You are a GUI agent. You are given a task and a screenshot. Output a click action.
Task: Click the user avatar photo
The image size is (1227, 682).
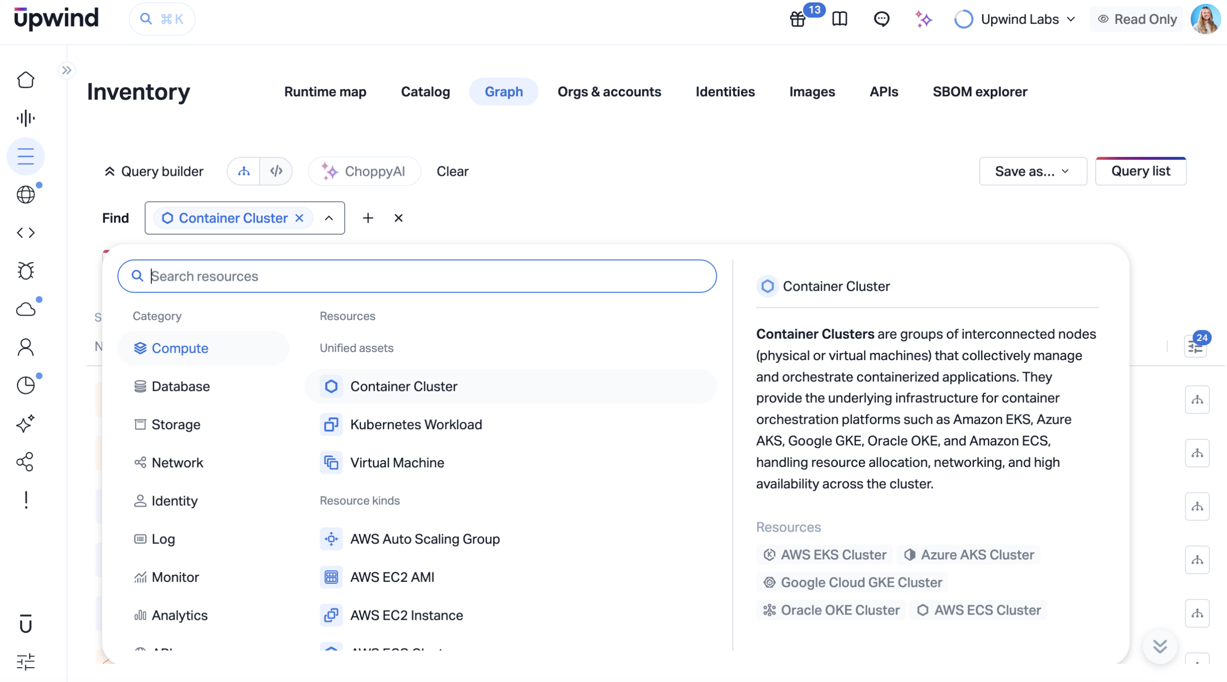(1206, 19)
